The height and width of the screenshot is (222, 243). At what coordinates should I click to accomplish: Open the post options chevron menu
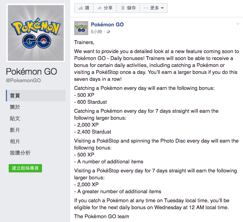238,24
